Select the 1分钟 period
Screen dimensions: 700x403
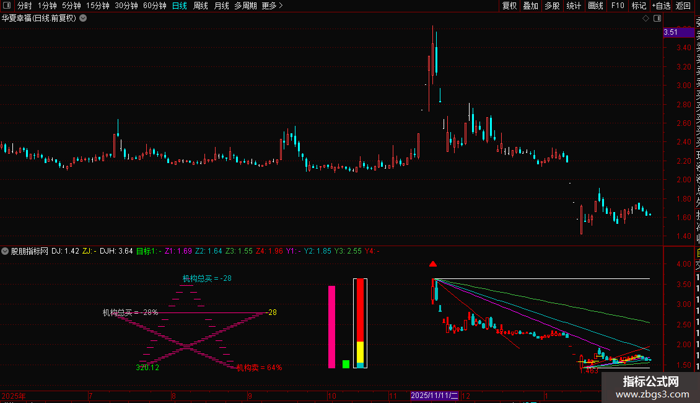47,6
